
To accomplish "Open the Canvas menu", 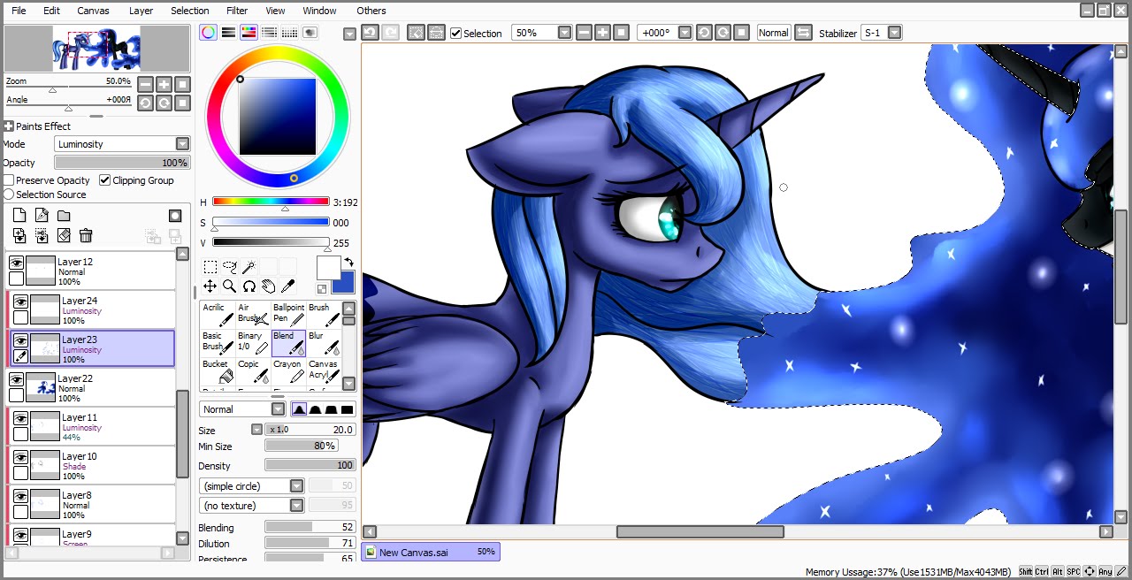I will tap(93, 11).
